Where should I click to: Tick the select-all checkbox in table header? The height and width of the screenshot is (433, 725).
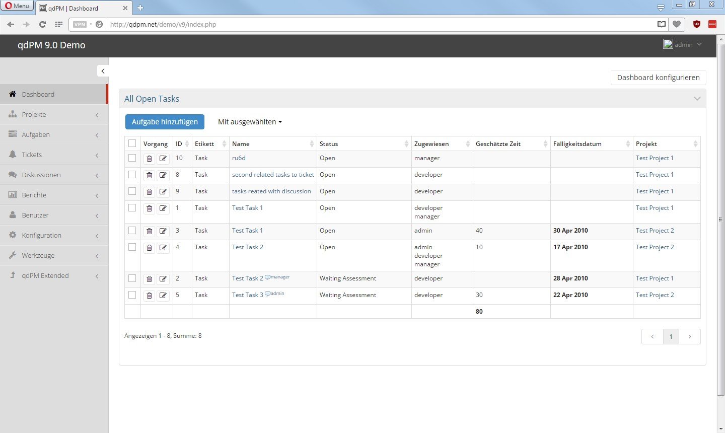point(132,143)
